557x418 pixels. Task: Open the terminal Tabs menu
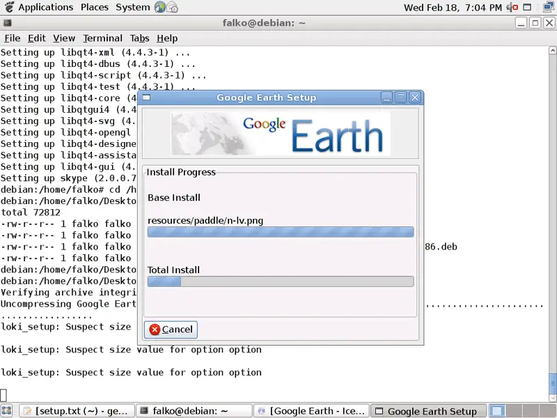139,38
